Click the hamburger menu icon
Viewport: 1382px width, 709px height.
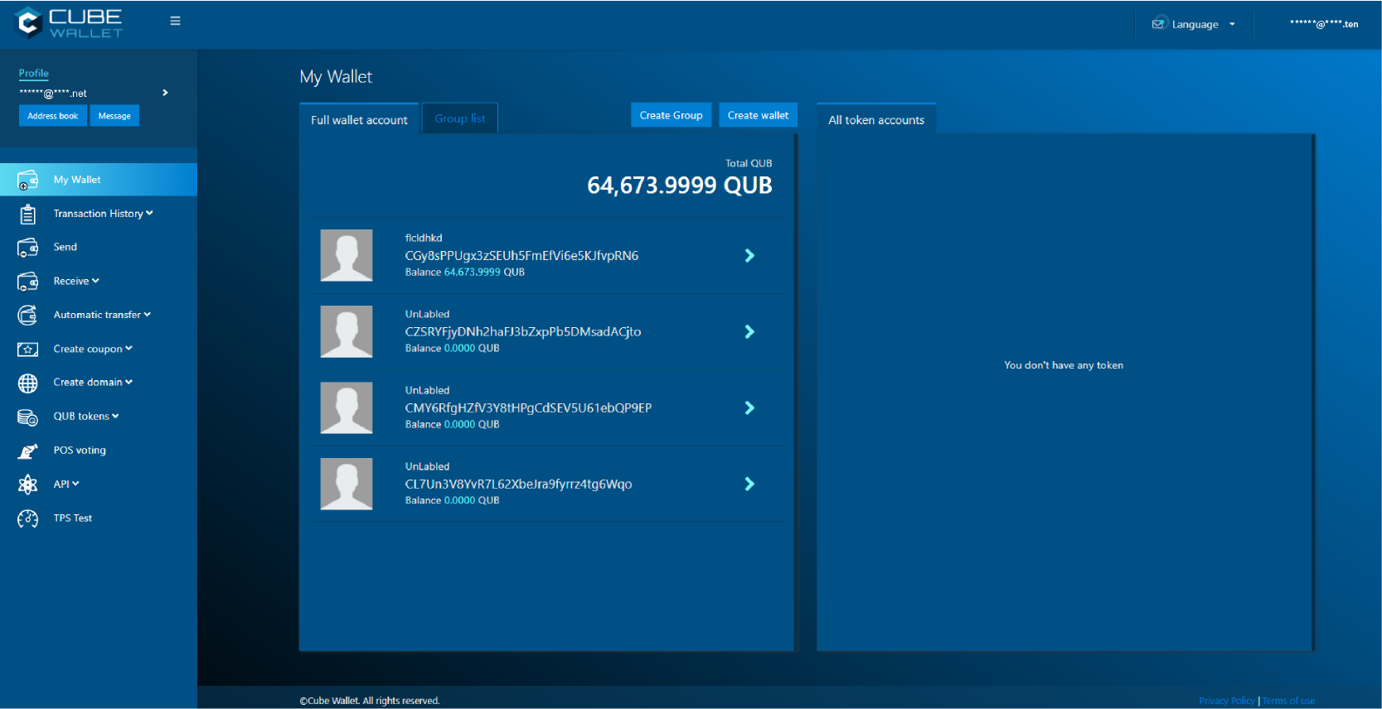(175, 21)
